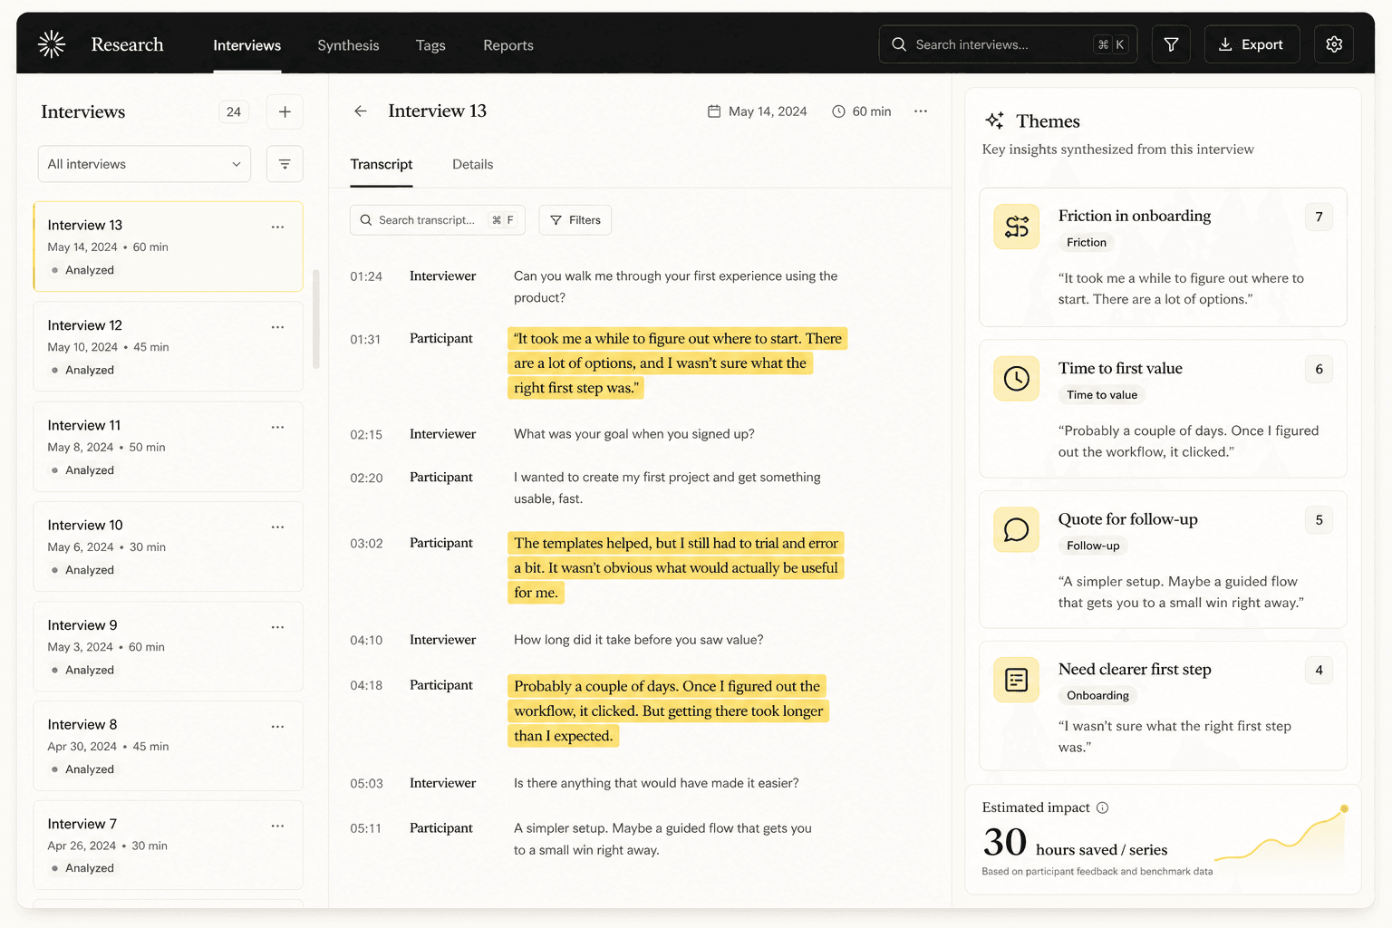Click the Follow-up tag chip

click(x=1093, y=546)
